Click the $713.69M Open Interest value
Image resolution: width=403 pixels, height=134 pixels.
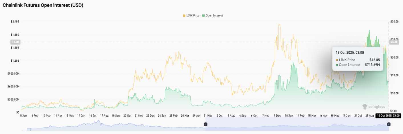pos(372,65)
